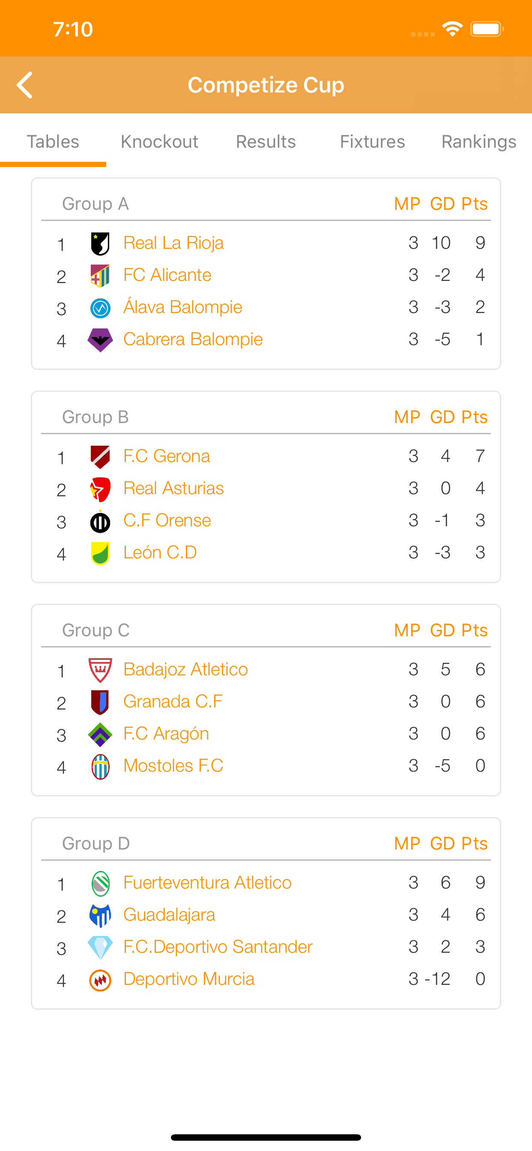Viewport: 532px width, 1151px height.
Task: Tap C.F Orense black striped crest
Action: (100, 522)
